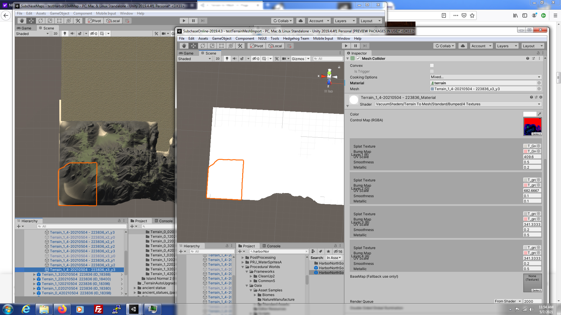Toggle 2D mode in SubchaseMaps Scene view
Screen dimensions: 561x315
pyautogui.click(x=55, y=34)
